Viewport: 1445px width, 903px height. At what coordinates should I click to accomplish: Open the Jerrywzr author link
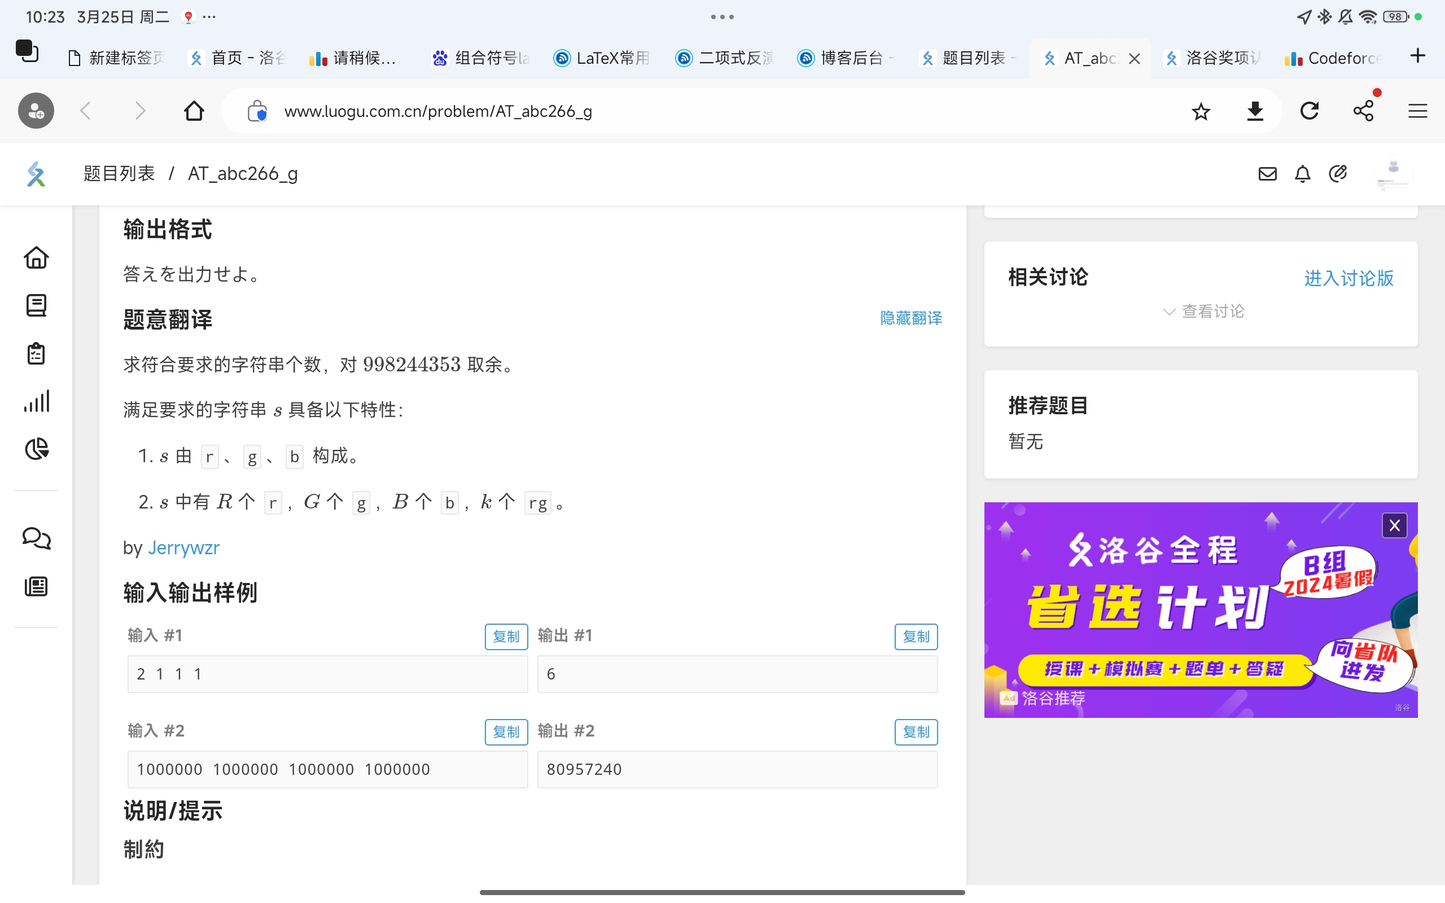click(x=183, y=547)
